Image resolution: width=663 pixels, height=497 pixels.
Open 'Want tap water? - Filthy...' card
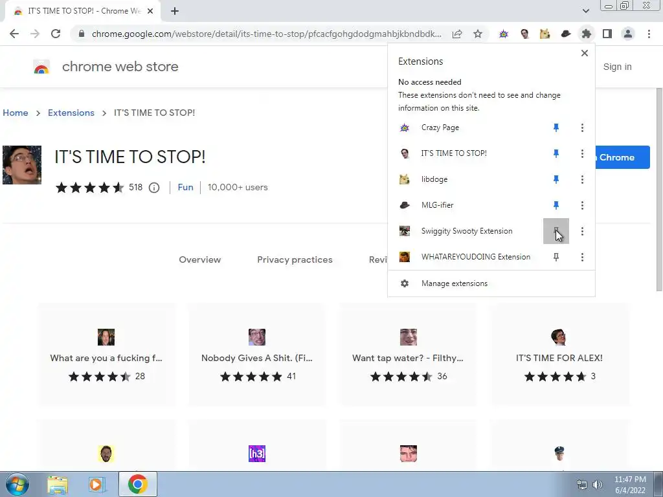pos(408,354)
